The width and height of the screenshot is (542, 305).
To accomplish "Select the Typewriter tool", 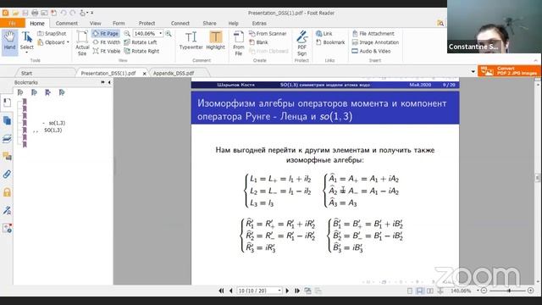I will [x=191, y=41].
